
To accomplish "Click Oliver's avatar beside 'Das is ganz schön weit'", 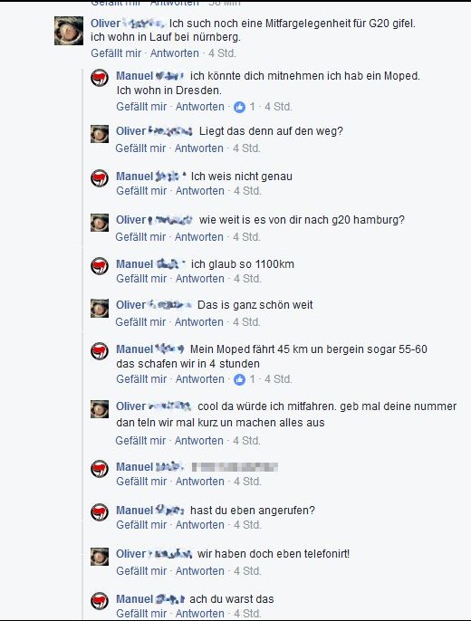I will pos(100,308).
